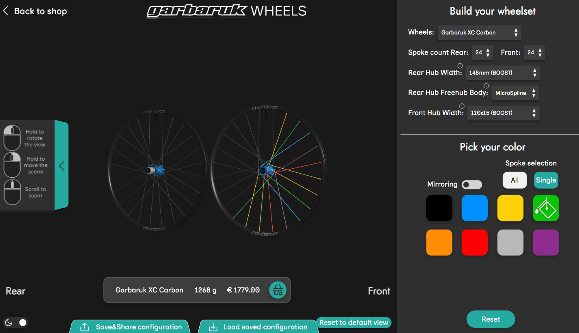
Task: Click the add to basket icon
Action: (x=278, y=290)
